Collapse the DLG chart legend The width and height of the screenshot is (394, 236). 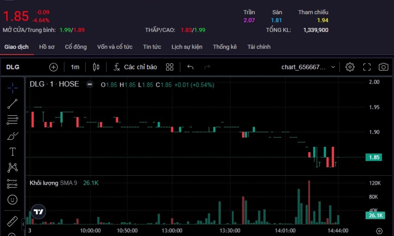[89, 85]
